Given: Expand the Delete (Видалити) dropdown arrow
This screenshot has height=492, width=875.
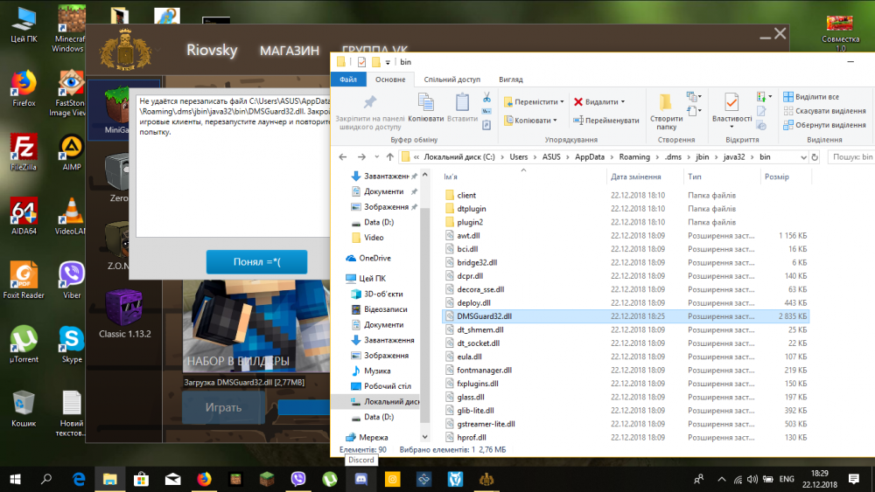Looking at the screenshot, I should [623, 102].
